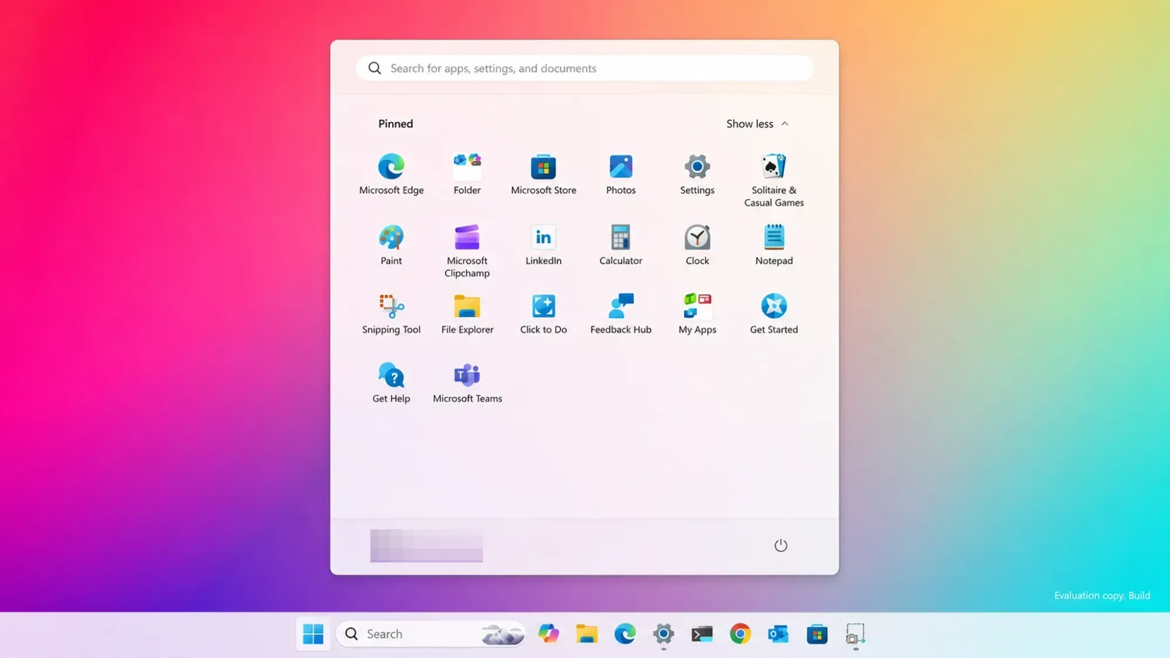Open the Paint app

[391, 244]
